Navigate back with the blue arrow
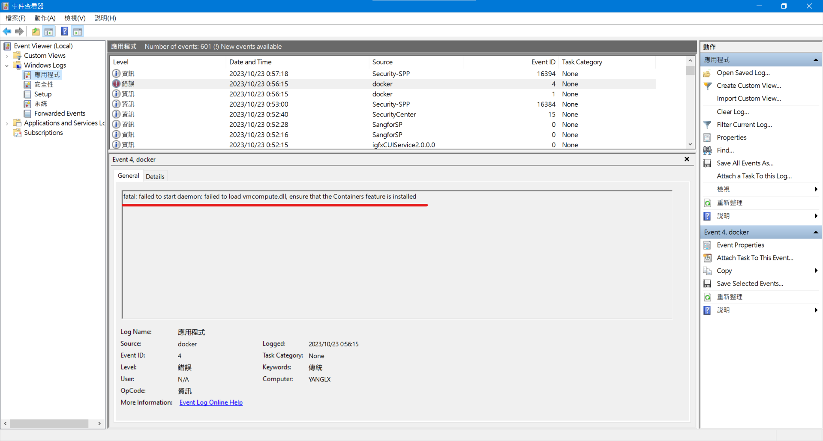 click(x=7, y=31)
